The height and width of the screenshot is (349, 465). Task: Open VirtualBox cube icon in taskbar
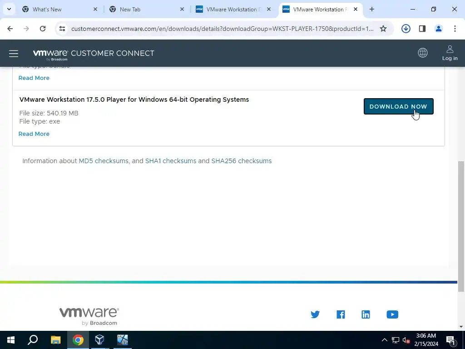click(x=99, y=340)
